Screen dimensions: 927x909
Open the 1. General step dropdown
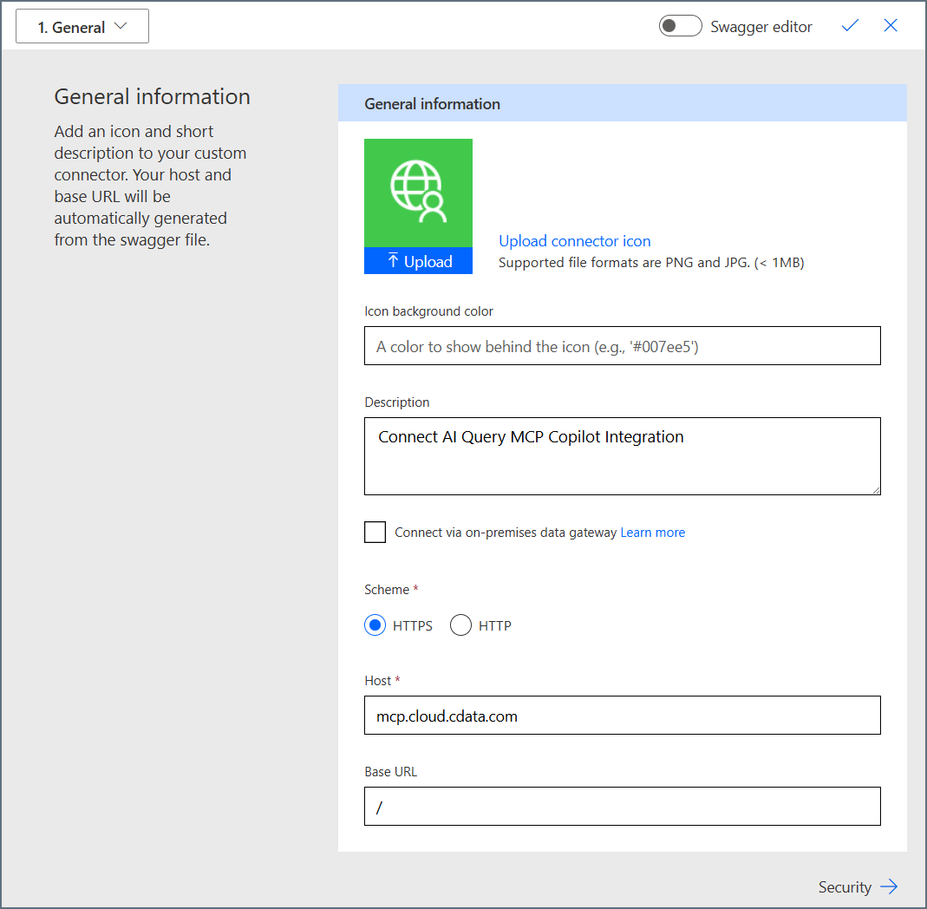tap(82, 27)
